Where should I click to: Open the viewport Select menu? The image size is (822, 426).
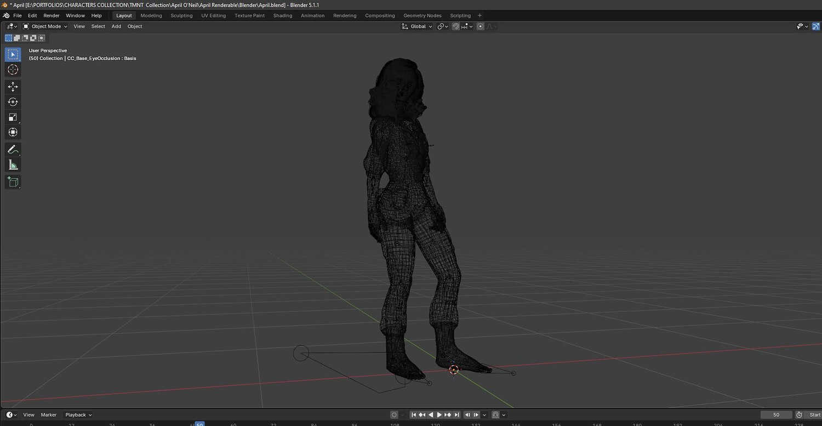click(x=98, y=26)
